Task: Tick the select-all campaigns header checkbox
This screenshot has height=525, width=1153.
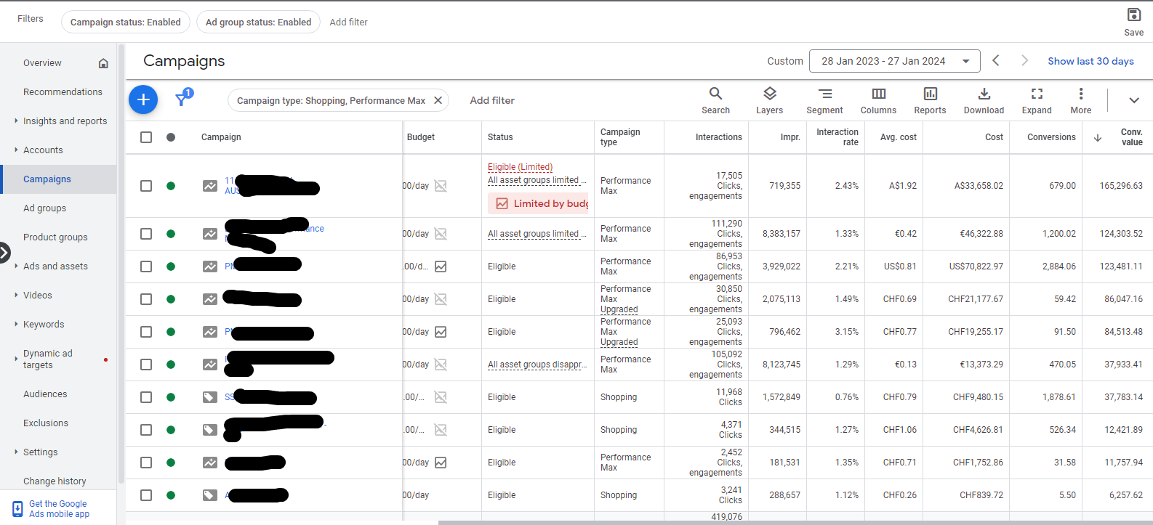Action: point(146,137)
